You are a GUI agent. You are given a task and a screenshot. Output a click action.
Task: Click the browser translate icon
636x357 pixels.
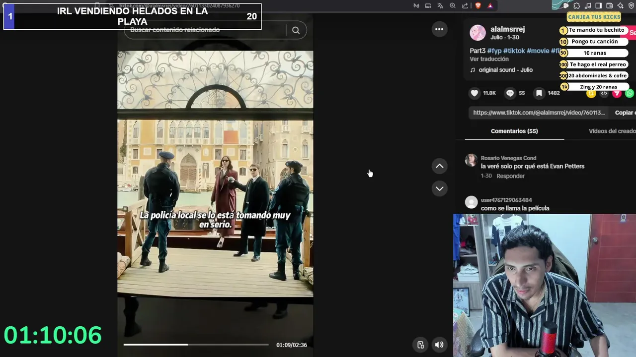[440, 6]
